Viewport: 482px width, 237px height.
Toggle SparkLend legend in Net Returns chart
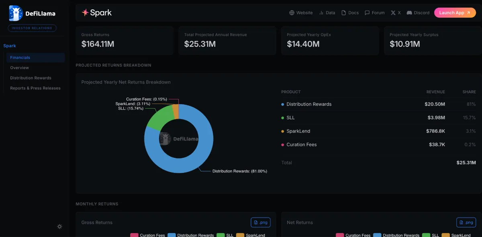tap(456, 235)
